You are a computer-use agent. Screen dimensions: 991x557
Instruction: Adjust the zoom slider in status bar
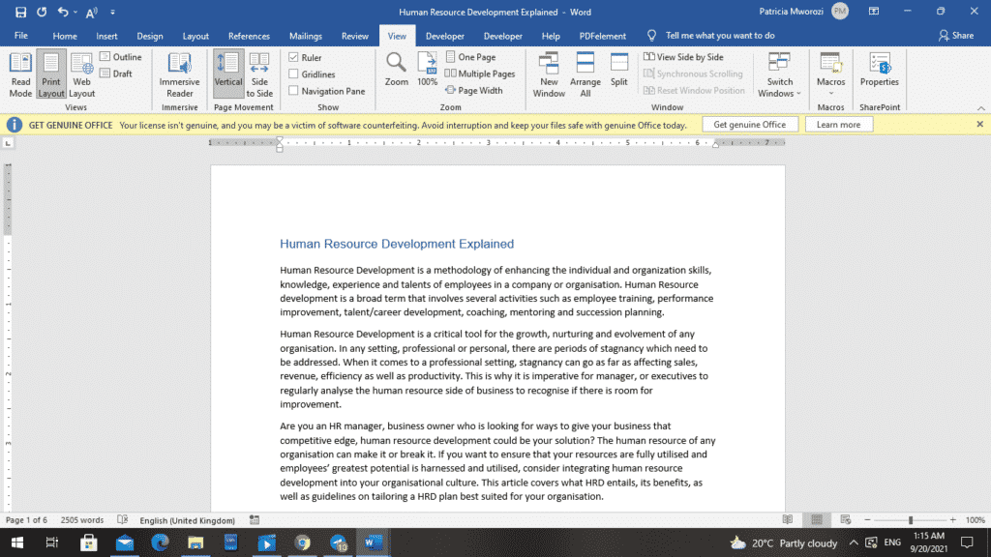[910, 520]
